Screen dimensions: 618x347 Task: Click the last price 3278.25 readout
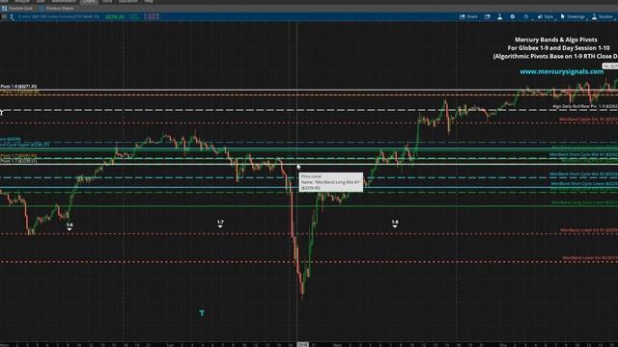coord(115,17)
